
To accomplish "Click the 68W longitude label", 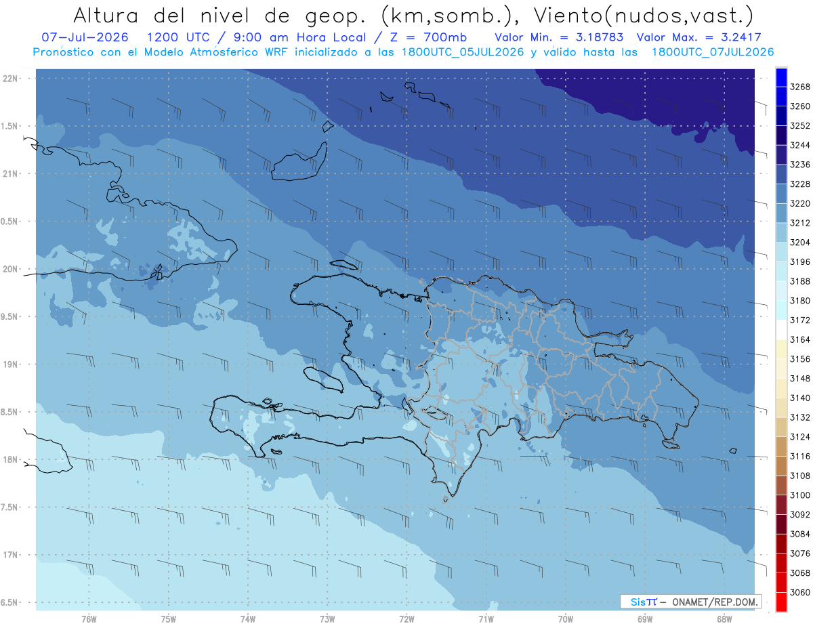I will (724, 619).
